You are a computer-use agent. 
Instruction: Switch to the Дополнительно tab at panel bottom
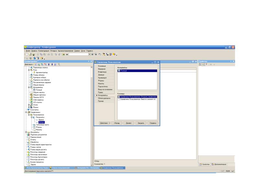[x=219, y=165]
